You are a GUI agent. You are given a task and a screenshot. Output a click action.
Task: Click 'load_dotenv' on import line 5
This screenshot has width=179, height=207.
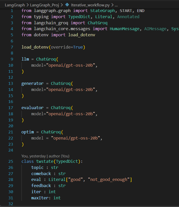tap(82, 35)
